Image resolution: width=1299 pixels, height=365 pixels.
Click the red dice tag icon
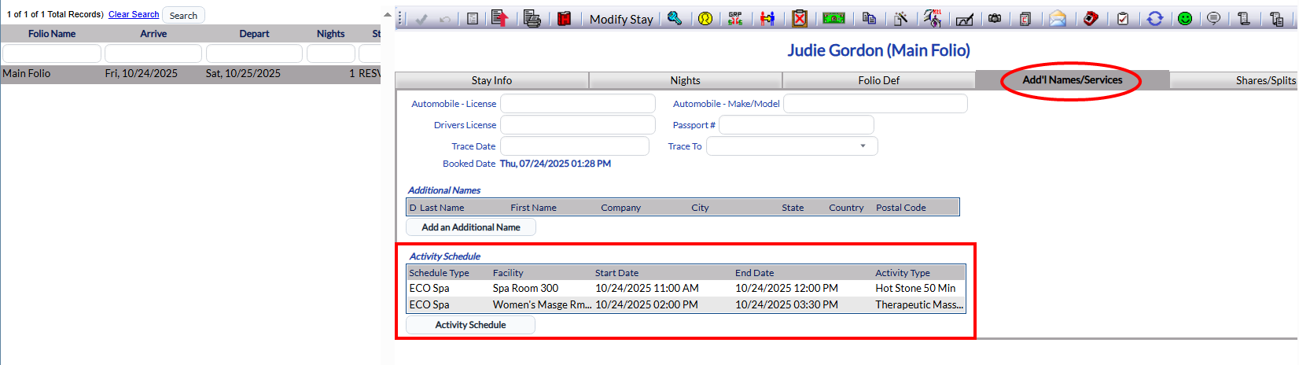pyautogui.click(x=1091, y=18)
